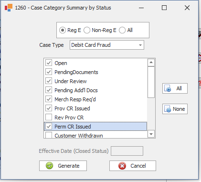The width and height of the screenshot is (201, 182).
Task: Close the Case Category Summary dialog
Action: (187, 8)
